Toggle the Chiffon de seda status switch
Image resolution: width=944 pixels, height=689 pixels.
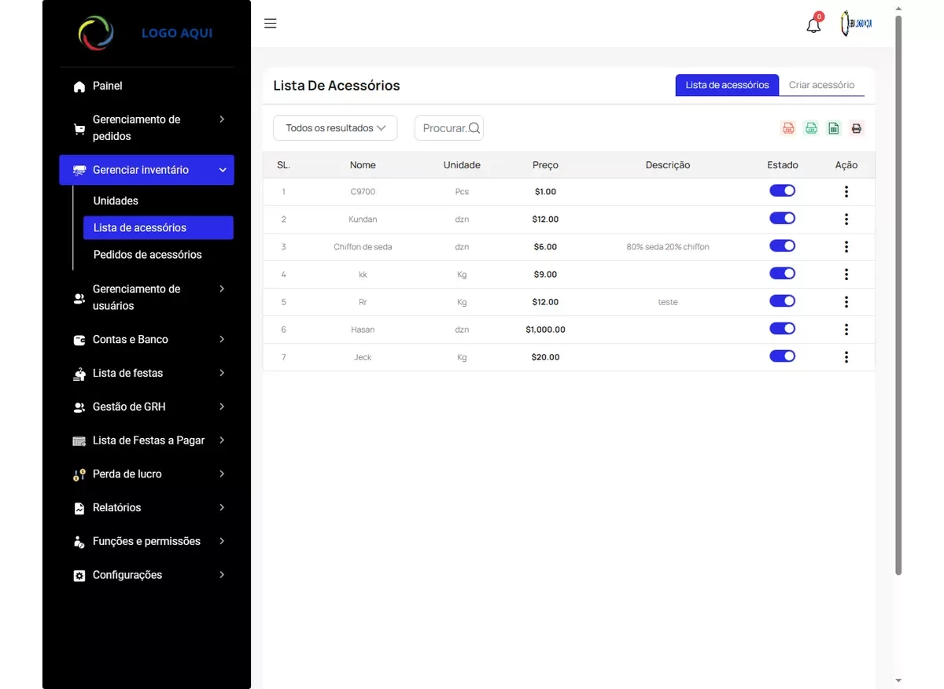(782, 246)
